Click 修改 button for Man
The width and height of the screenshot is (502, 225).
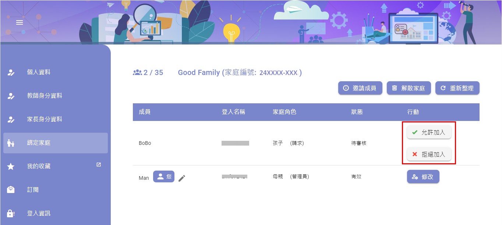tap(423, 177)
